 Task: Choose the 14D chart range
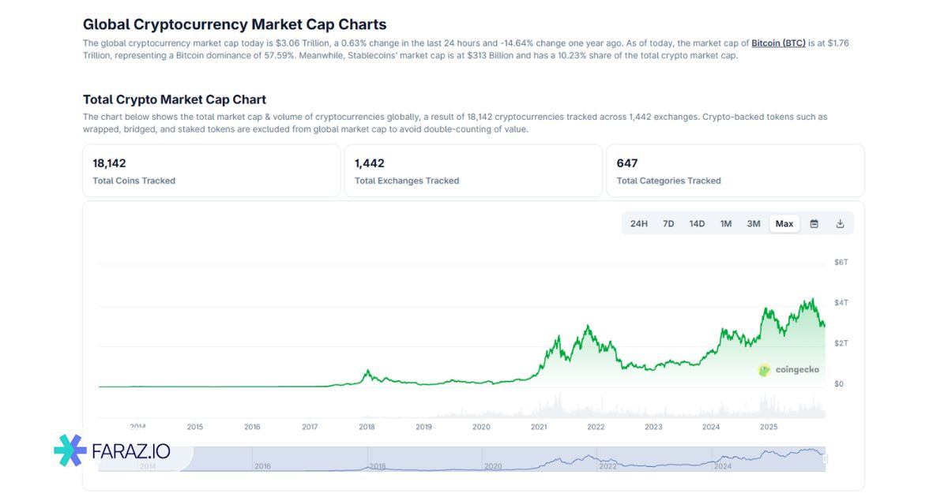point(697,224)
